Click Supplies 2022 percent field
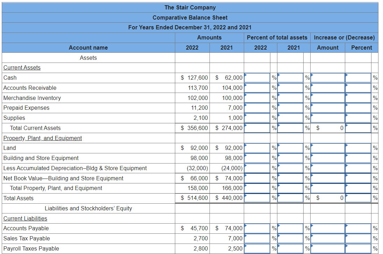Viewport: 383px width, 254px height. (257, 118)
